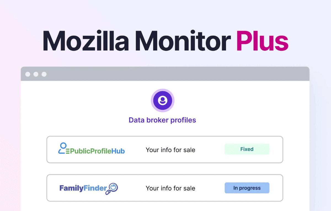Click the PublicProfileHub person logo icon

[63, 148]
